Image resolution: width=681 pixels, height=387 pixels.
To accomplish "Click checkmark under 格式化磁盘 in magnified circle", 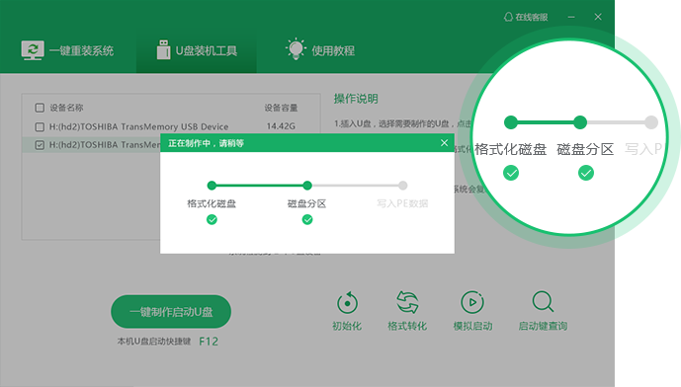I will pos(511,173).
